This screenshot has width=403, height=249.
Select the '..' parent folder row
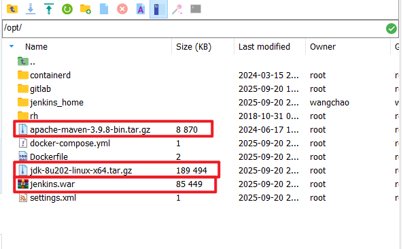200,62
